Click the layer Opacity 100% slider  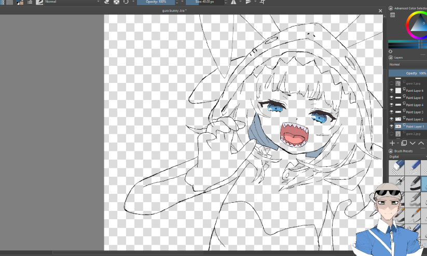(408, 73)
